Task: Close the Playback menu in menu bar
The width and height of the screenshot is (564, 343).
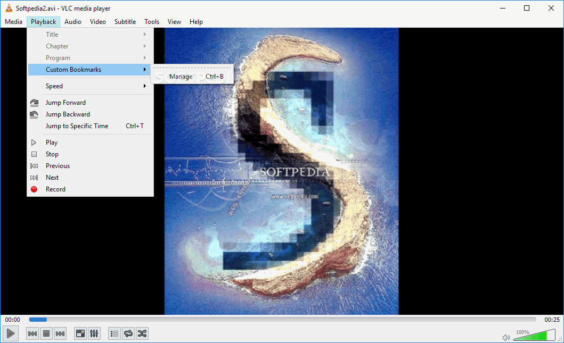Action: coord(44,22)
